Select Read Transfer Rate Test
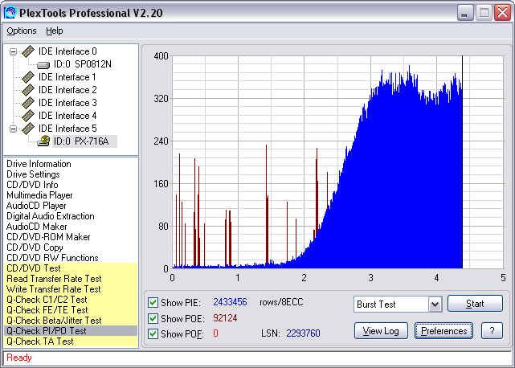 71,279
